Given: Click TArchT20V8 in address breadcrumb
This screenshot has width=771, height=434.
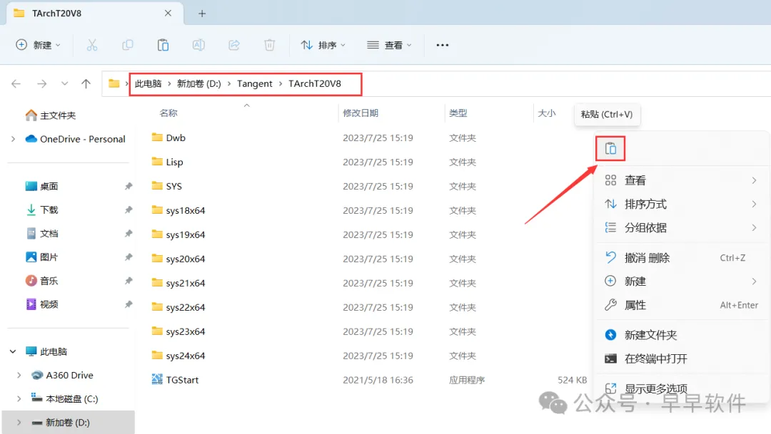Looking at the screenshot, I should point(315,84).
